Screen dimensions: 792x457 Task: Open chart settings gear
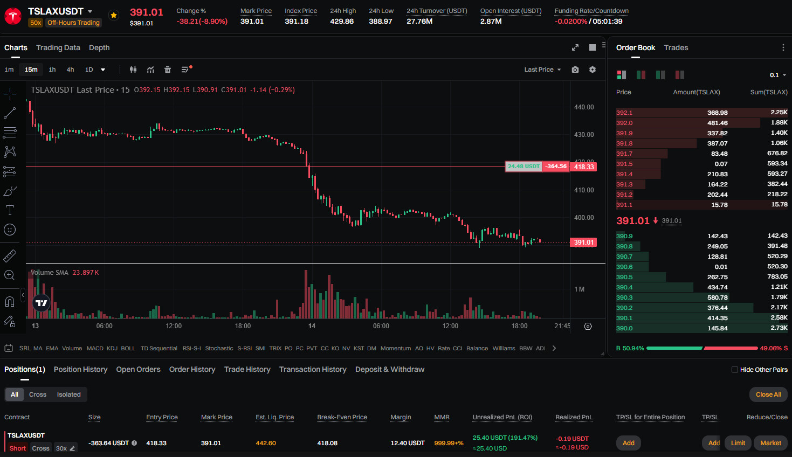(x=593, y=70)
